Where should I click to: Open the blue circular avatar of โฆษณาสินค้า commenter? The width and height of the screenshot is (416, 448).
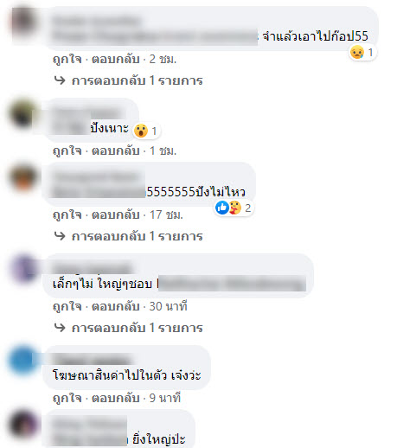tap(23, 361)
